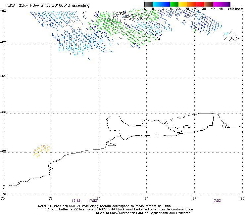Click the -62 latitude axis label
Screen dimensions: 245x215
point(3,42)
